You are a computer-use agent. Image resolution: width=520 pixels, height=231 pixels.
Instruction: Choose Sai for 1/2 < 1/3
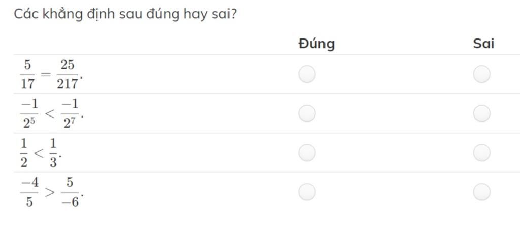[481, 152]
